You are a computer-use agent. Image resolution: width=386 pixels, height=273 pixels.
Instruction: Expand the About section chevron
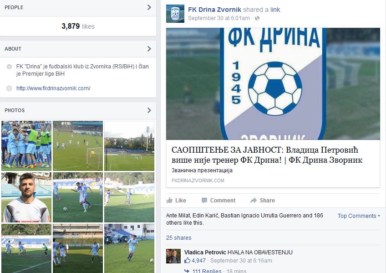149,49
